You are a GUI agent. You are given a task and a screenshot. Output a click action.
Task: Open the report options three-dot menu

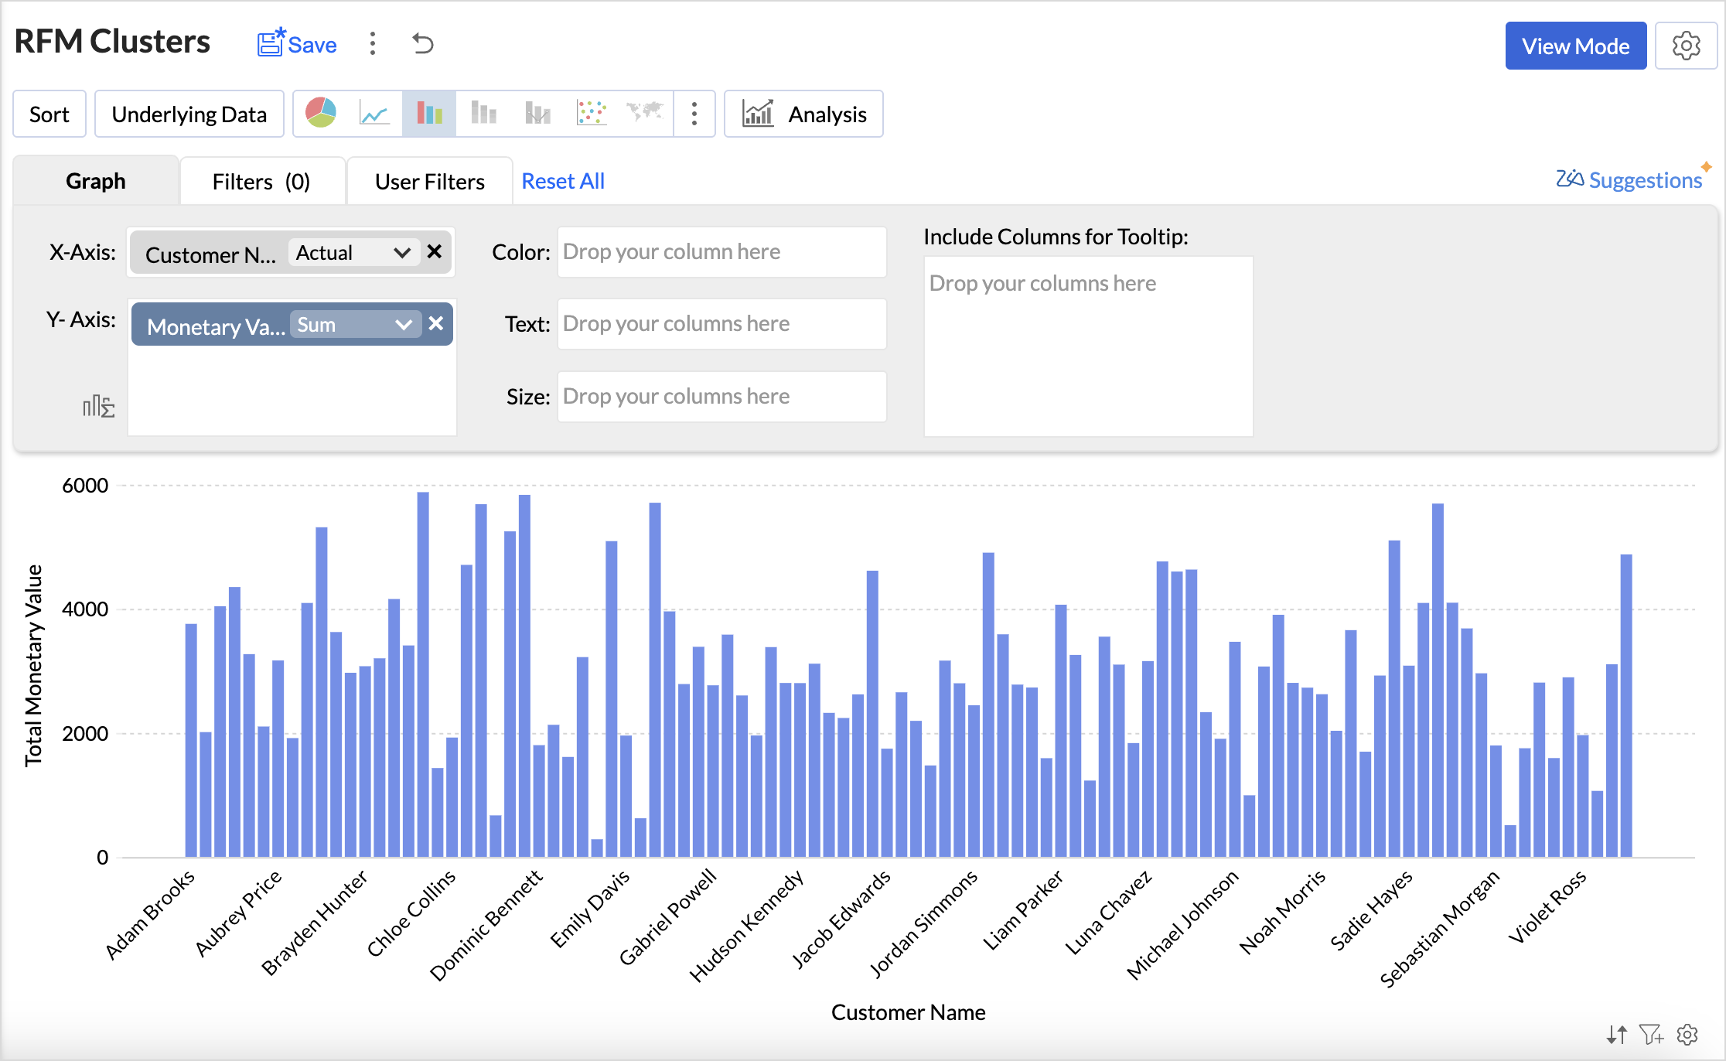[373, 43]
